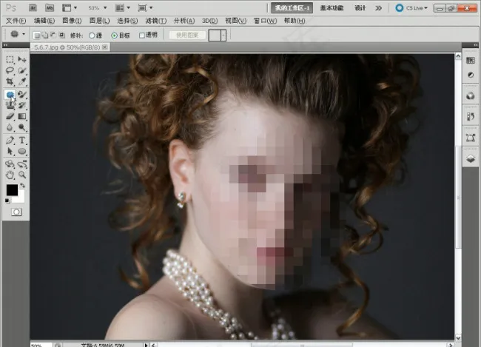Viewport: 481px width, 347px height.
Task: Select the Horizontal Type tool
Action: point(23,140)
